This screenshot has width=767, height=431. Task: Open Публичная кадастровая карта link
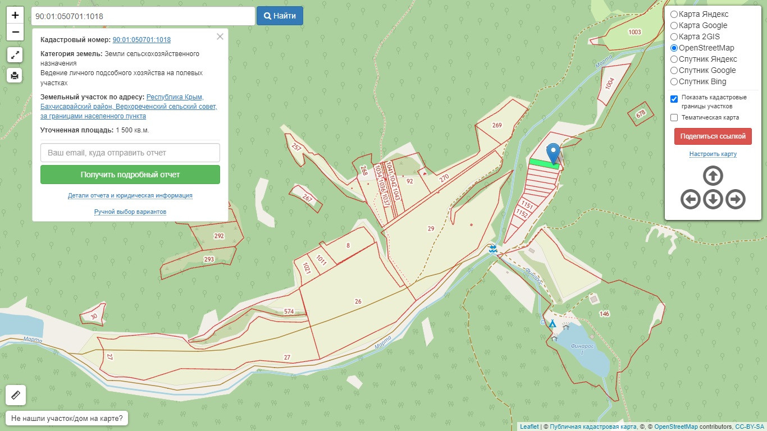click(593, 427)
